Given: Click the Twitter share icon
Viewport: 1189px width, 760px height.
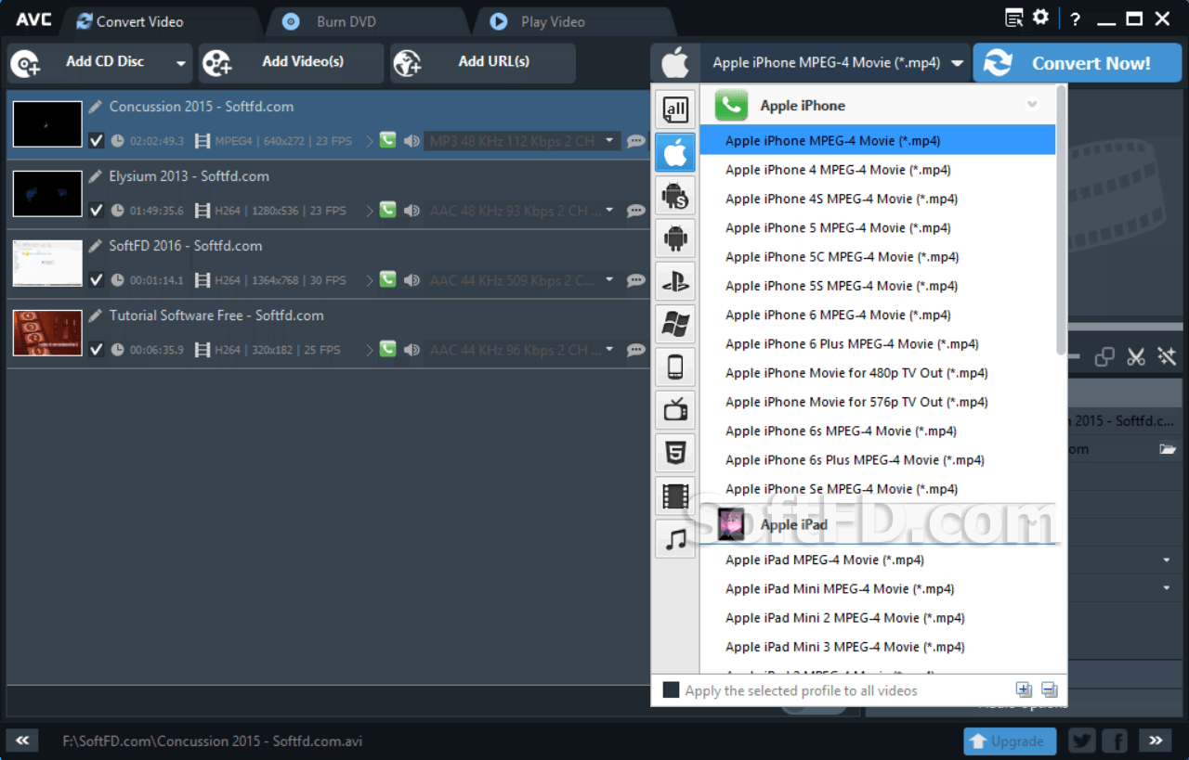Looking at the screenshot, I should [1082, 741].
